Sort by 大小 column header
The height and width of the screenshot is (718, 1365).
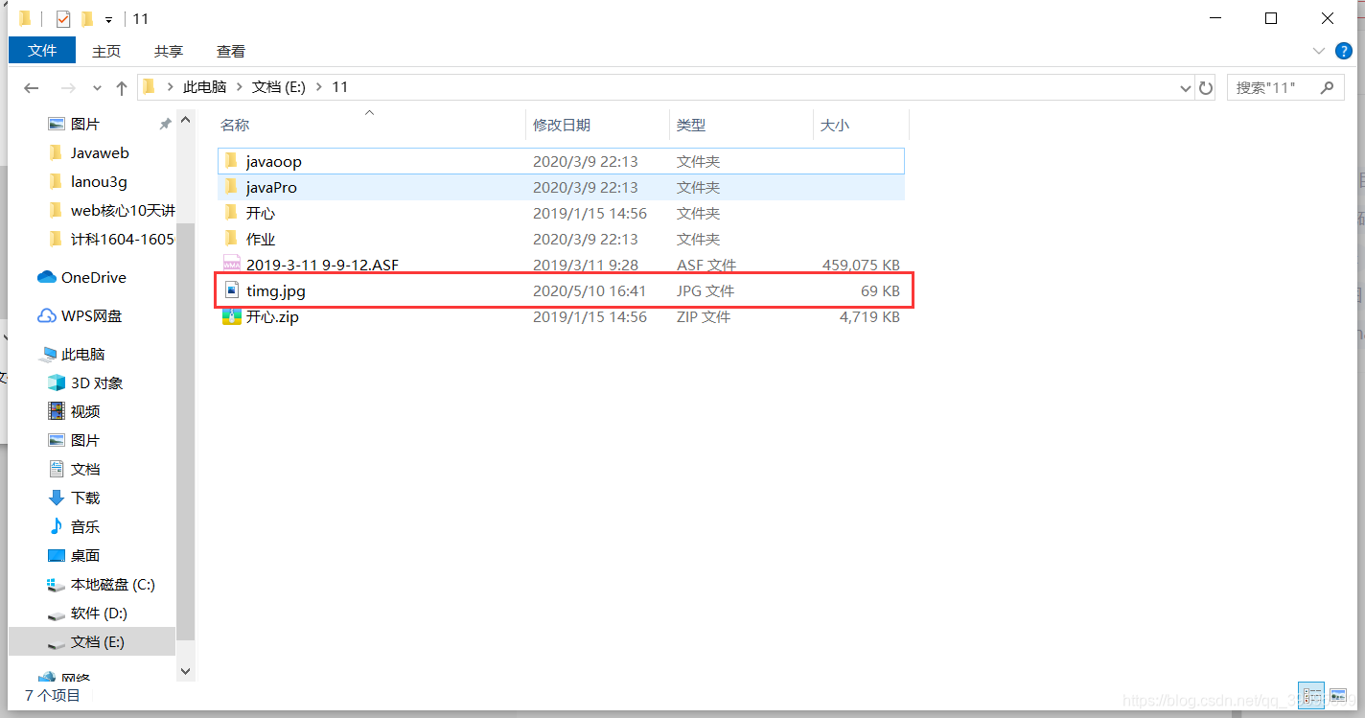tap(835, 126)
